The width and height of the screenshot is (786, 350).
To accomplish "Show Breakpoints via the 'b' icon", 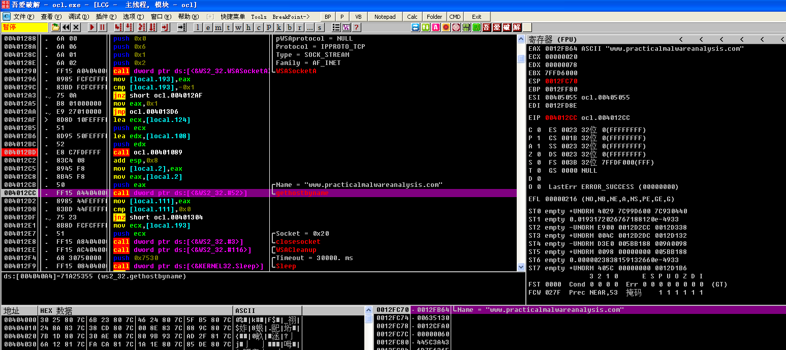I will click(x=289, y=27).
